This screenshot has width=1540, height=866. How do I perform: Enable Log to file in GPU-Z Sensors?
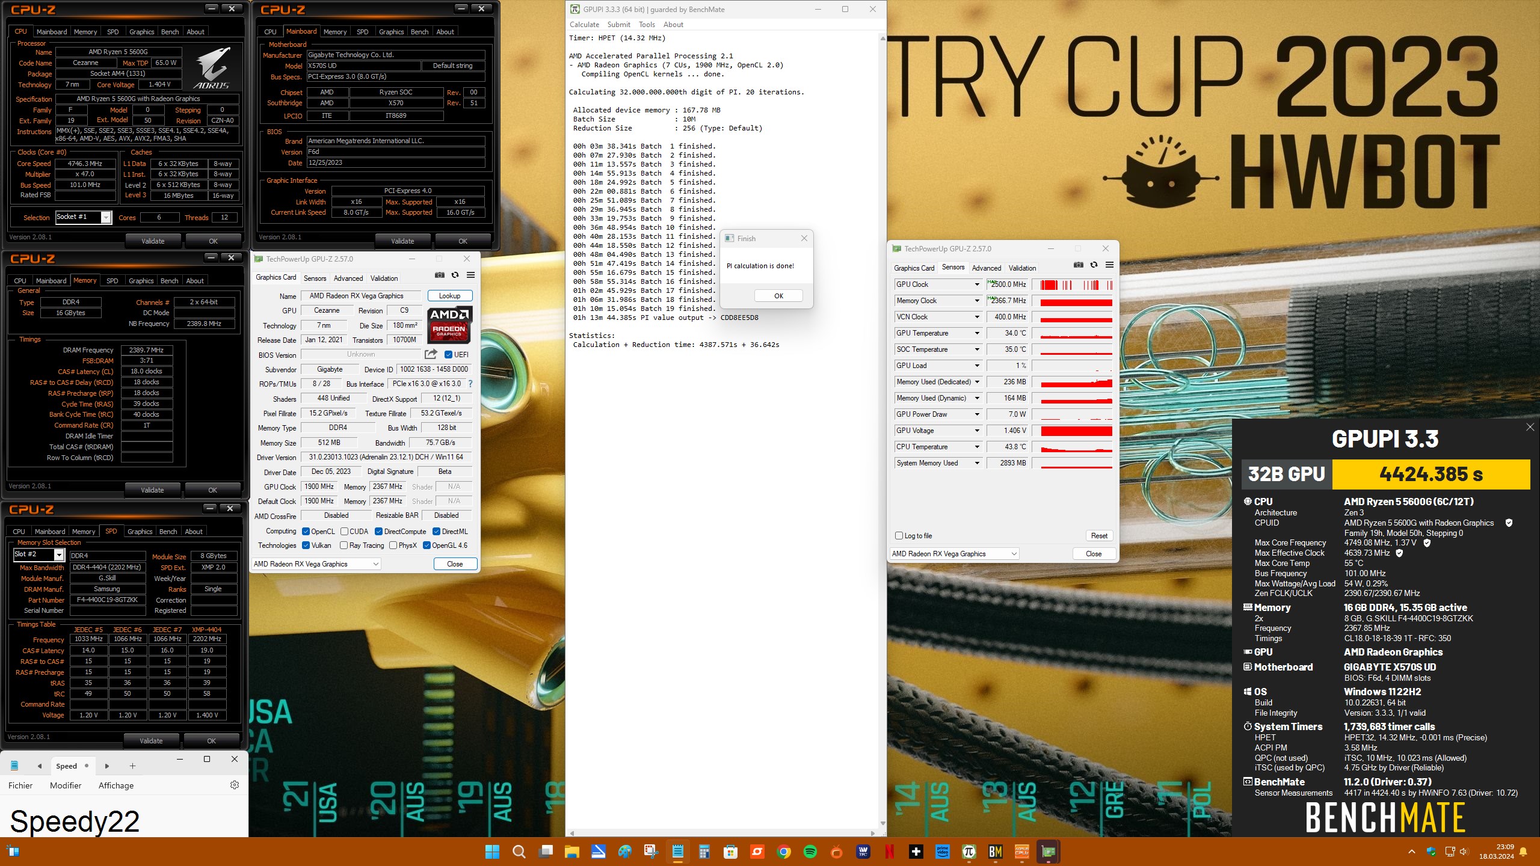[899, 536]
